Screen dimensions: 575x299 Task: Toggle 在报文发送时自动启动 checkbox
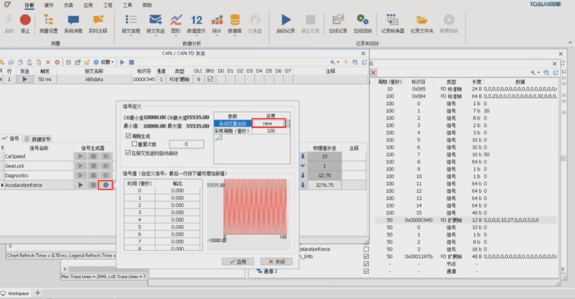click(x=128, y=153)
